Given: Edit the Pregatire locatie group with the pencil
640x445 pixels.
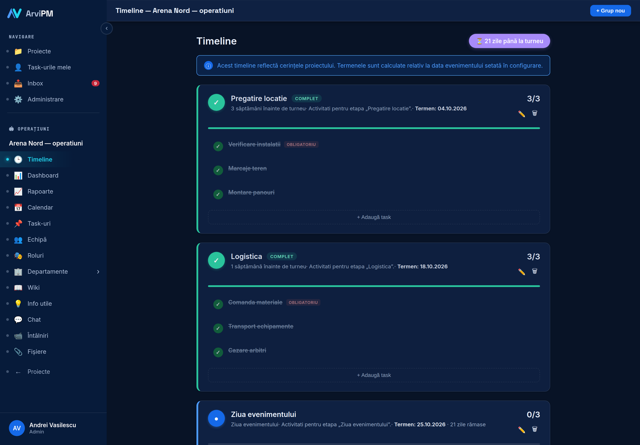Looking at the screenshot, I should pyautogui.click(x=521, y=113).
